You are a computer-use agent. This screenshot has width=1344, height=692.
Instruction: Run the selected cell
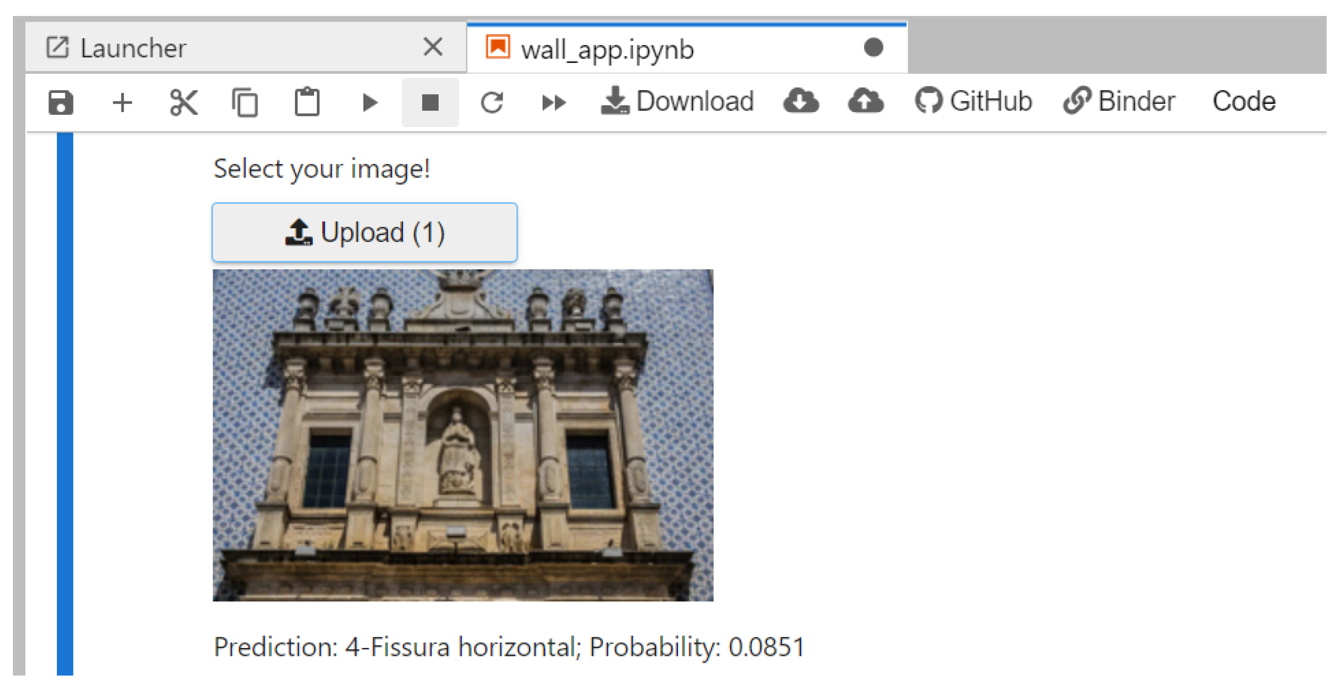369,102
